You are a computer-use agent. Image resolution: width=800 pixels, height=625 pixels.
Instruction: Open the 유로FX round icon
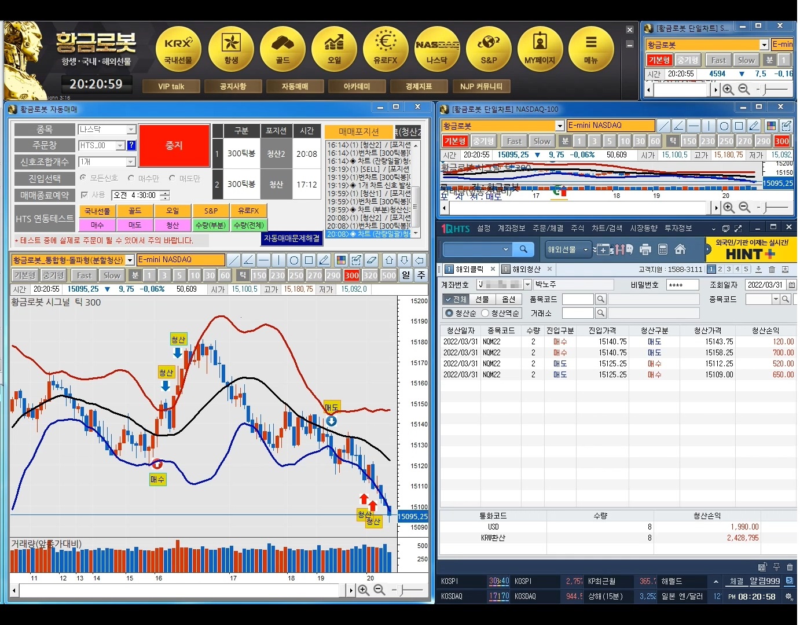[x=386, y=49]
